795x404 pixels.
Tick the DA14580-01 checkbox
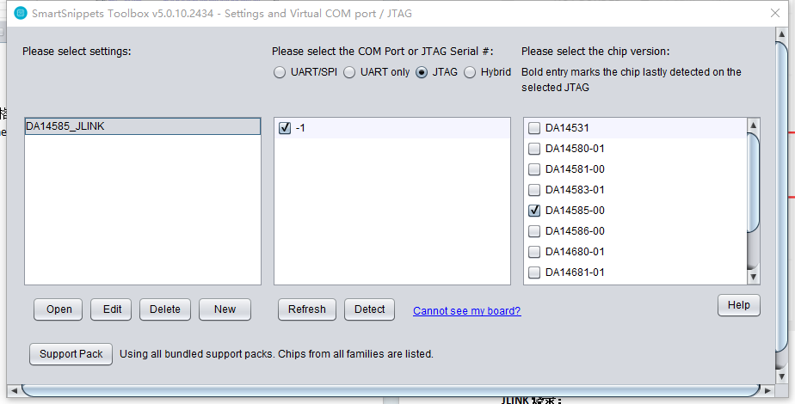point(534,149)
